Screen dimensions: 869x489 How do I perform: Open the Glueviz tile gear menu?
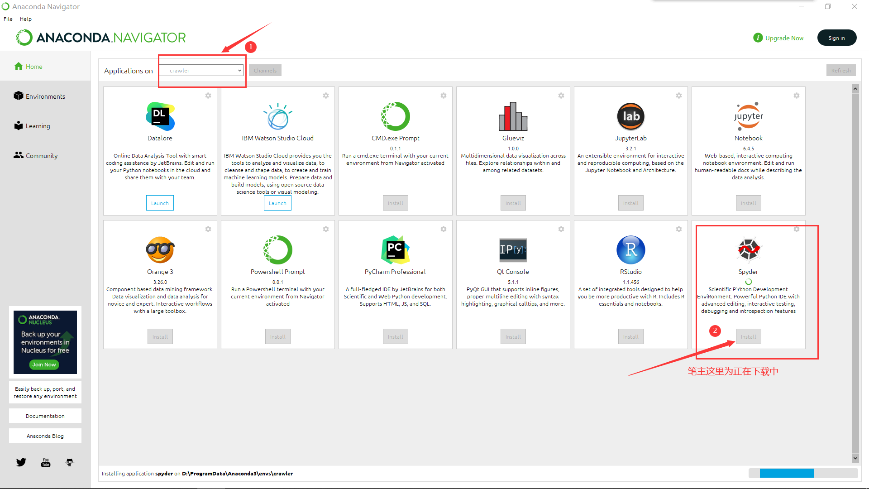click(x=561, y=96)
